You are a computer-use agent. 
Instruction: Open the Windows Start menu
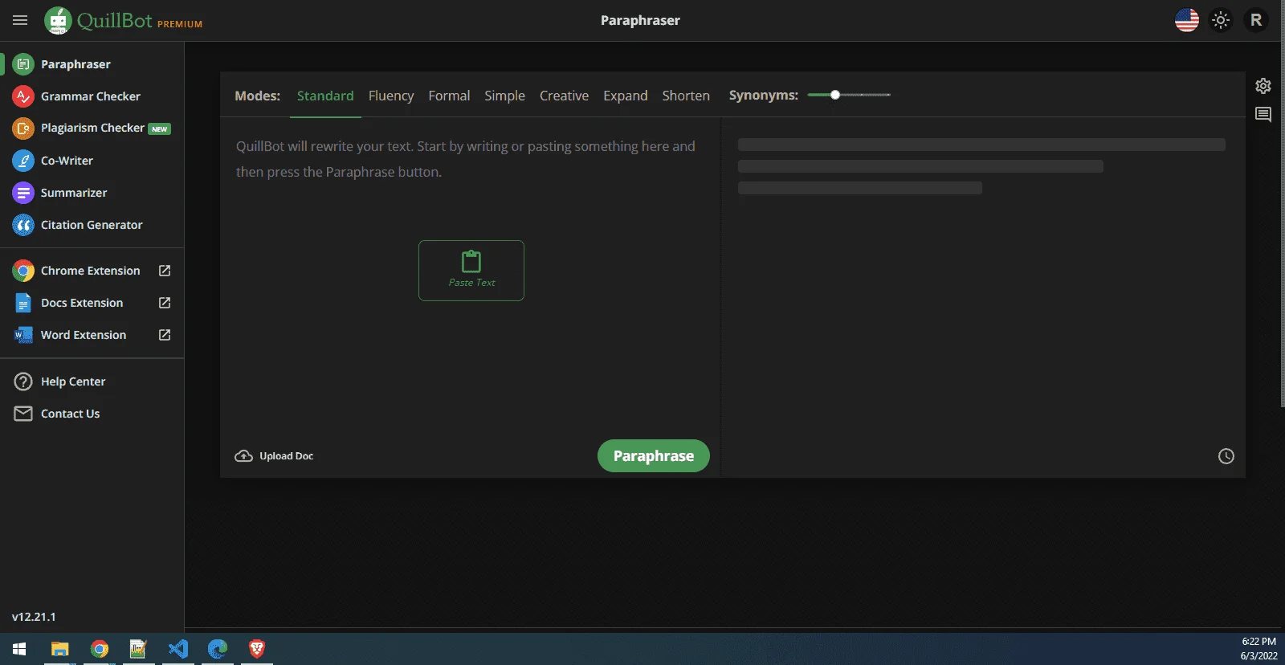click(x=20, y=649)
